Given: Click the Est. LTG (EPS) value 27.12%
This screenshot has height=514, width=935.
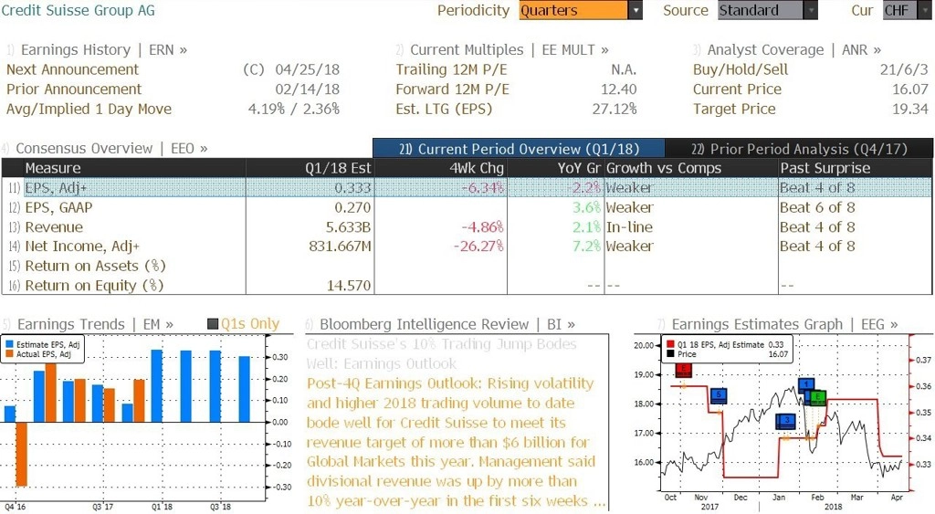Looking at the screenshot, I should click(x=615, y=110).
